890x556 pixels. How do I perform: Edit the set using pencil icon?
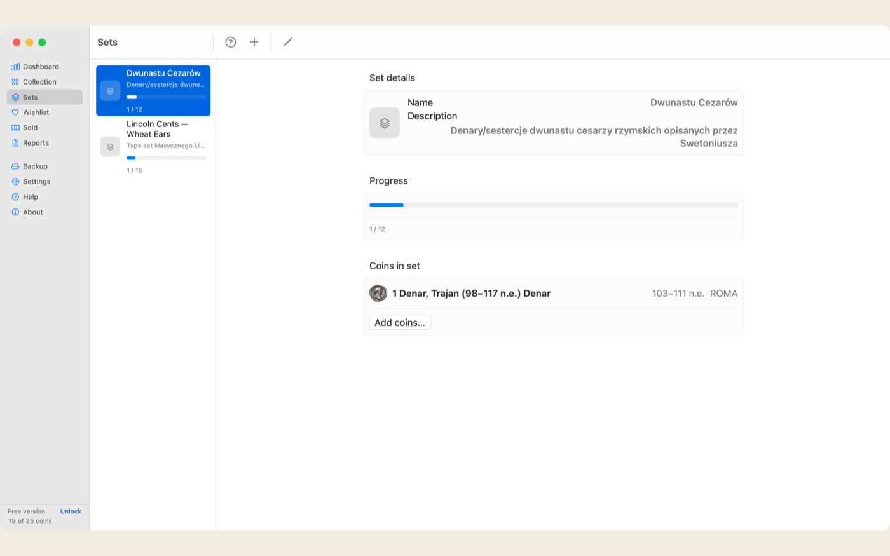pyautogui.click(x=288, y=42)
